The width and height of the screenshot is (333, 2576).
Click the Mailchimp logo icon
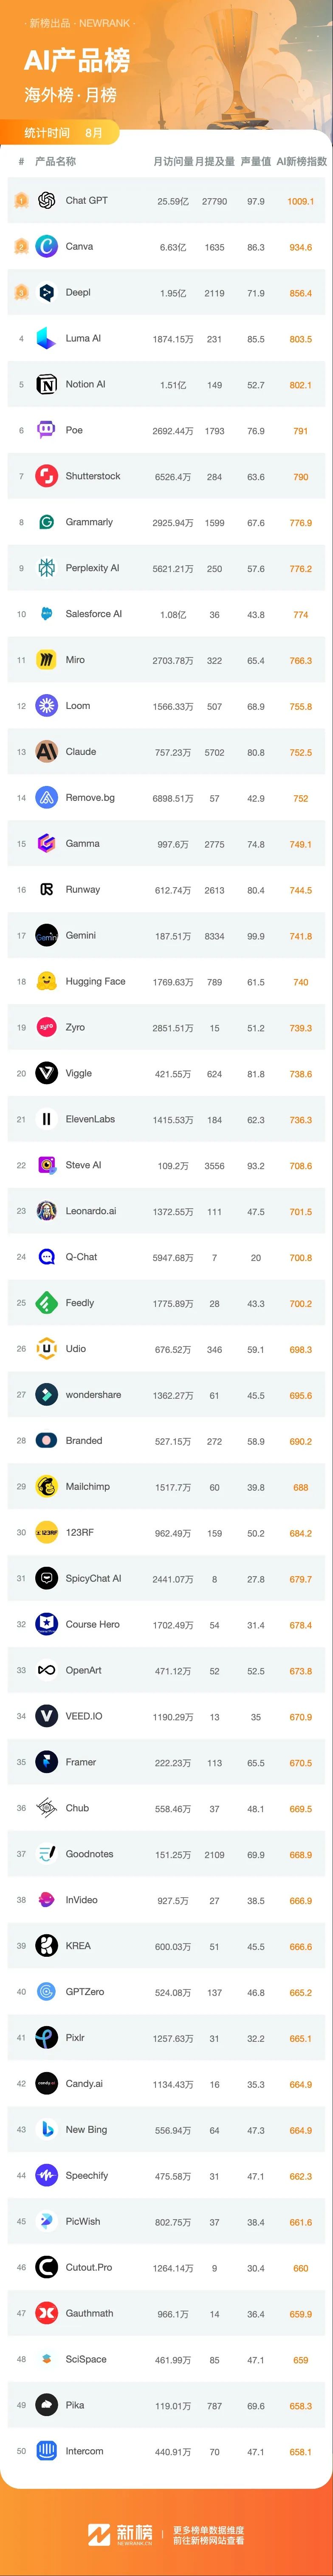tap(46, 1487)
